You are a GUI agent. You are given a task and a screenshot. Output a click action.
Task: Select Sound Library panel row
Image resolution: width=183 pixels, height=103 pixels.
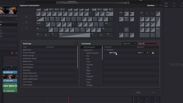pos(49,64)
